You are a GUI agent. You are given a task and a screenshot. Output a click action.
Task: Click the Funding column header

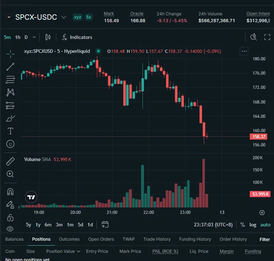pos(253,252)
